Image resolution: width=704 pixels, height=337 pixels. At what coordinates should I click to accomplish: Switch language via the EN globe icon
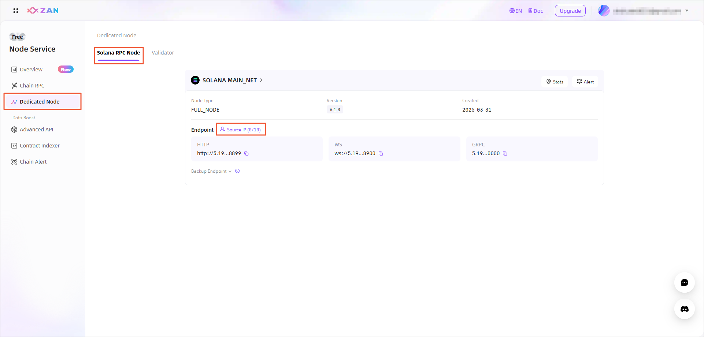coord(515,11)
